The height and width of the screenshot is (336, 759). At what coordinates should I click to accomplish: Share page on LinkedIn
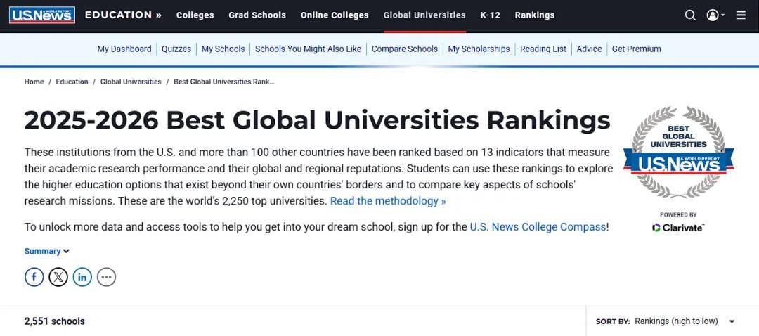pos(82,277)
